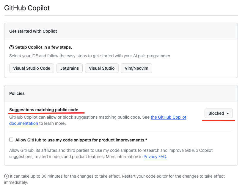Click 'Allow GitHub, its affiliates' description text
Image resolution: width=242 pixels, height=188 pixels.
(111, 154)
